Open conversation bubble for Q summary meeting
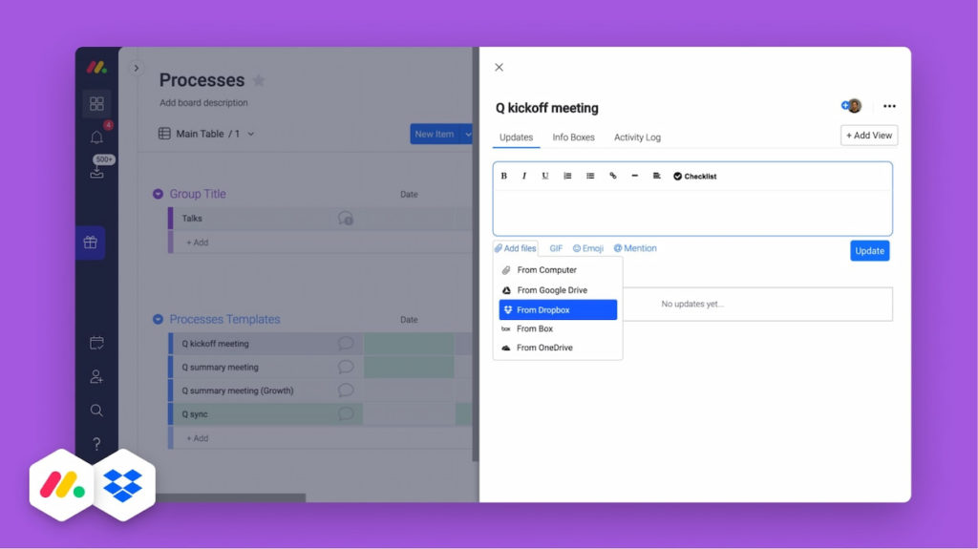Viewport: 978px width, 549px height. 346,367
